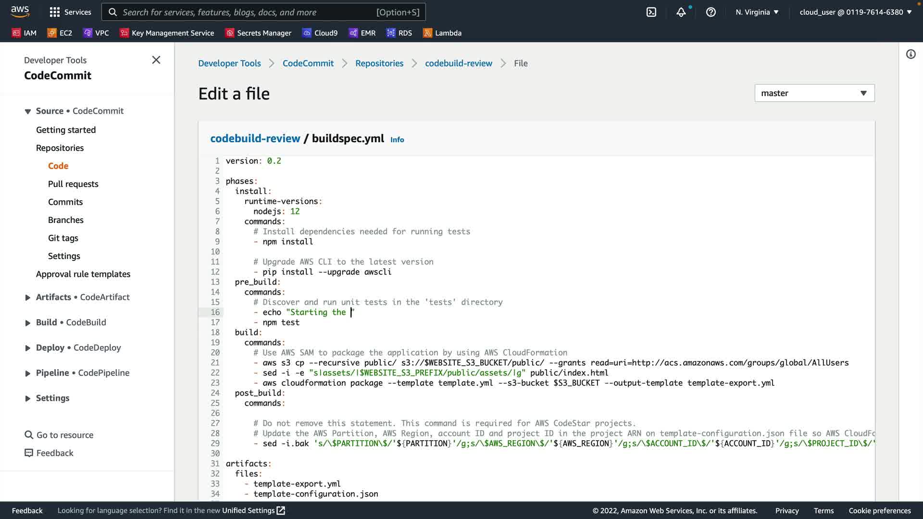
Task: Click the Info link beside buildspec.yml
Action: click(397, 139)
